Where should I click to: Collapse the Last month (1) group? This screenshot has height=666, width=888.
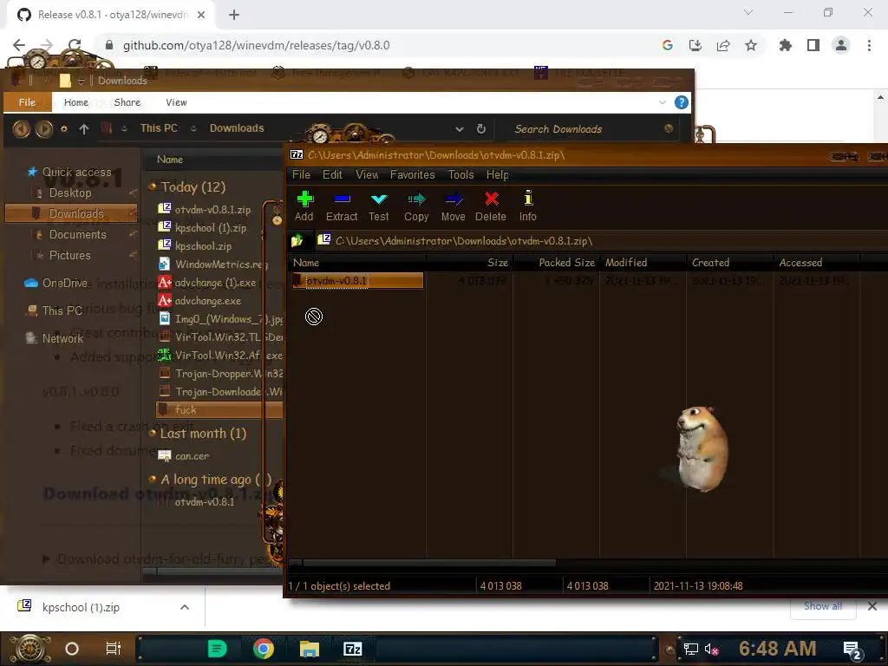click(x=152, y=433)
